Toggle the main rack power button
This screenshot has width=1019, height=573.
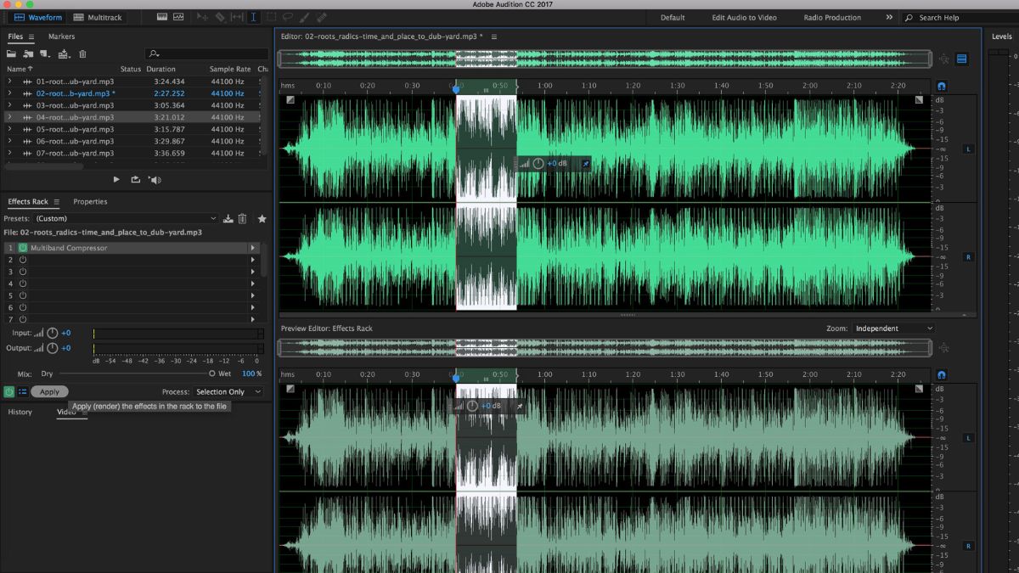coord(9,391)
